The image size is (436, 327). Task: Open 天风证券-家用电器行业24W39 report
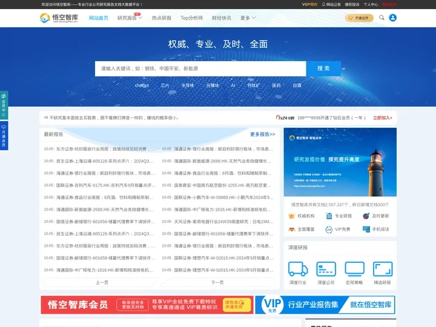coord(224,222)
